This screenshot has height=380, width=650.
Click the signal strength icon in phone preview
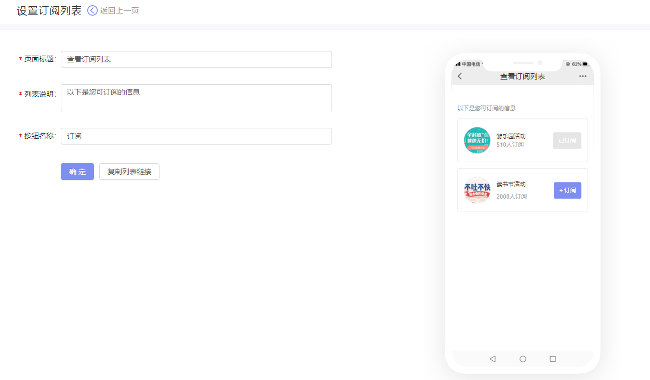pyautogui.click(x=458, y=64)
